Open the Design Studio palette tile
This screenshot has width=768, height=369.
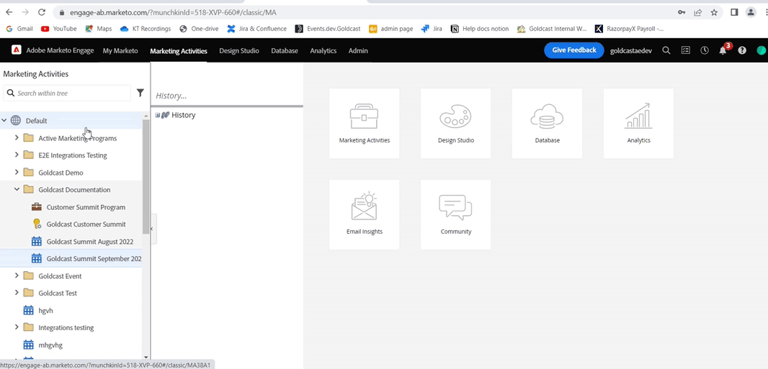point(455,123)
